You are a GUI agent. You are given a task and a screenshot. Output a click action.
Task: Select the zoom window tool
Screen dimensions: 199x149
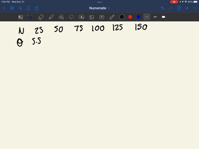[x=21, y=17]
